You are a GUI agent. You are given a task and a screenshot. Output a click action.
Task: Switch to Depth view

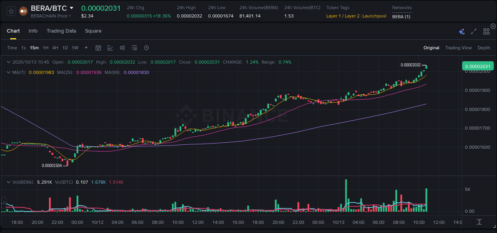pyautogui.click(x=484, y=47)
